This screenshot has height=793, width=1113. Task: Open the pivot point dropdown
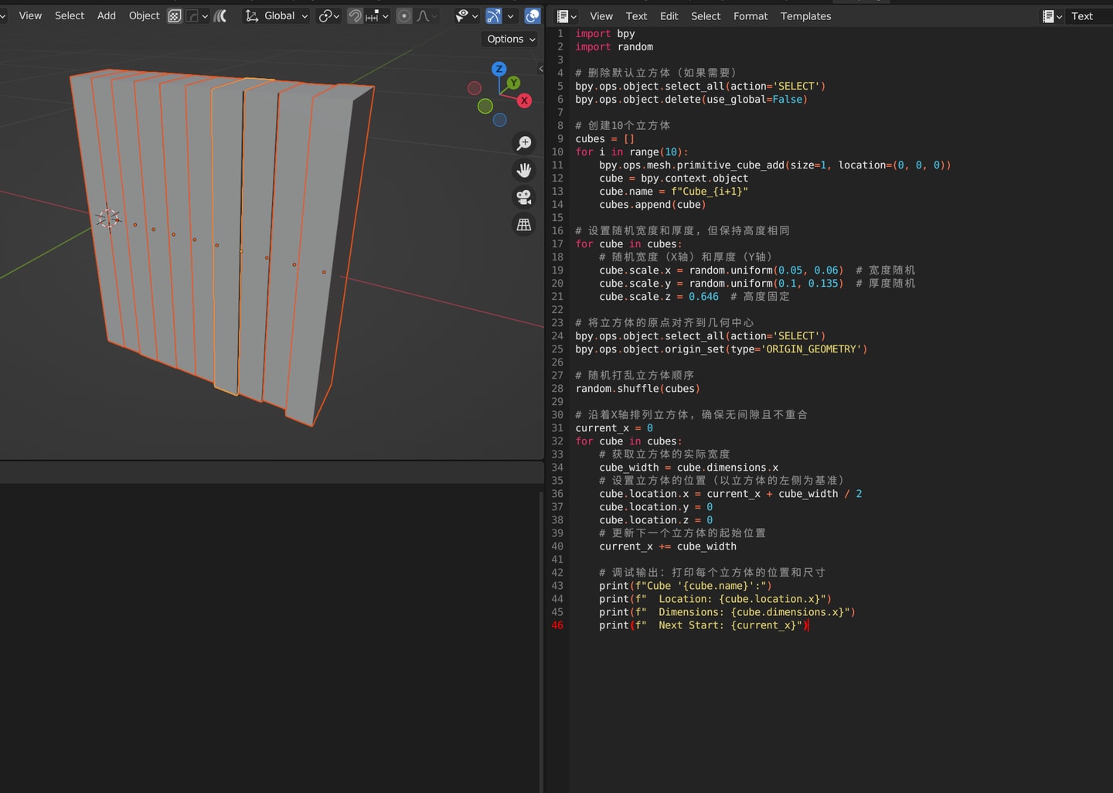tap(328, 16)
